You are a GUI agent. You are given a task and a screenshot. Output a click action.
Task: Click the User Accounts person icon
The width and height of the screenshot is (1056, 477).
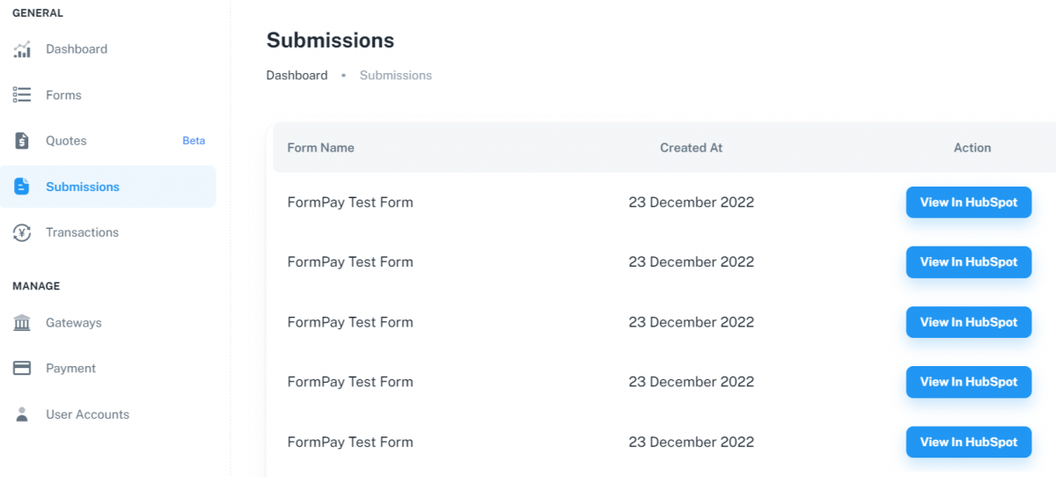click(22, 415)
